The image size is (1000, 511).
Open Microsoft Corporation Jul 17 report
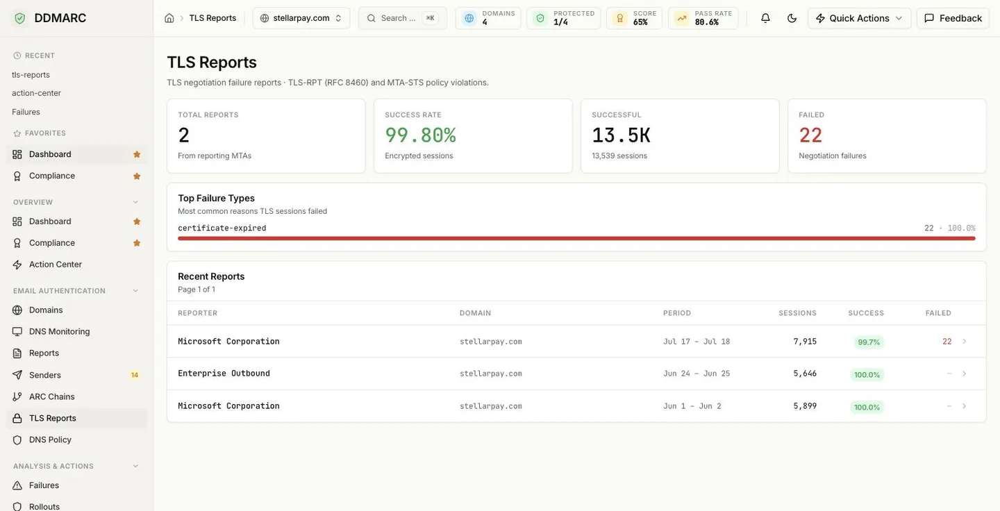576,342
